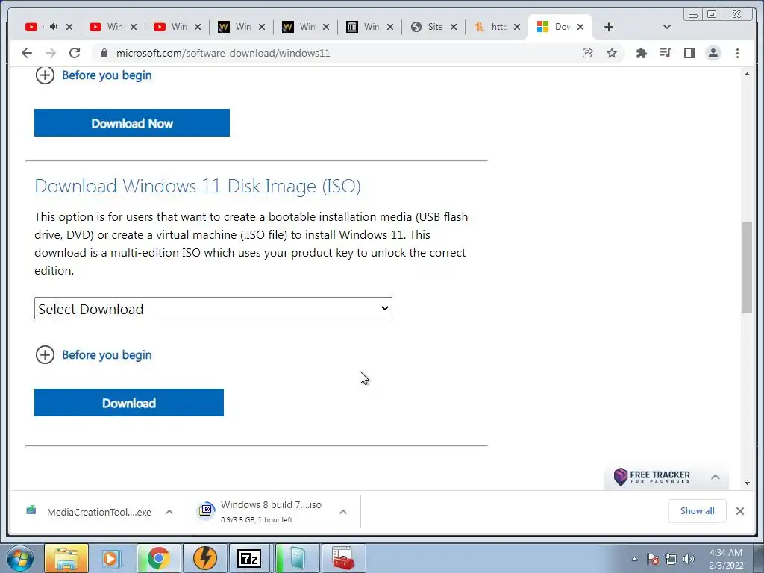Click the Windows 8 build ISO download
764x573 pixels.
coord(260,511)
